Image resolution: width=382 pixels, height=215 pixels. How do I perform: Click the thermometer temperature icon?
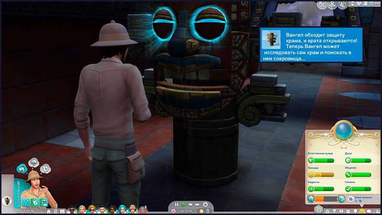coord(208,211)
